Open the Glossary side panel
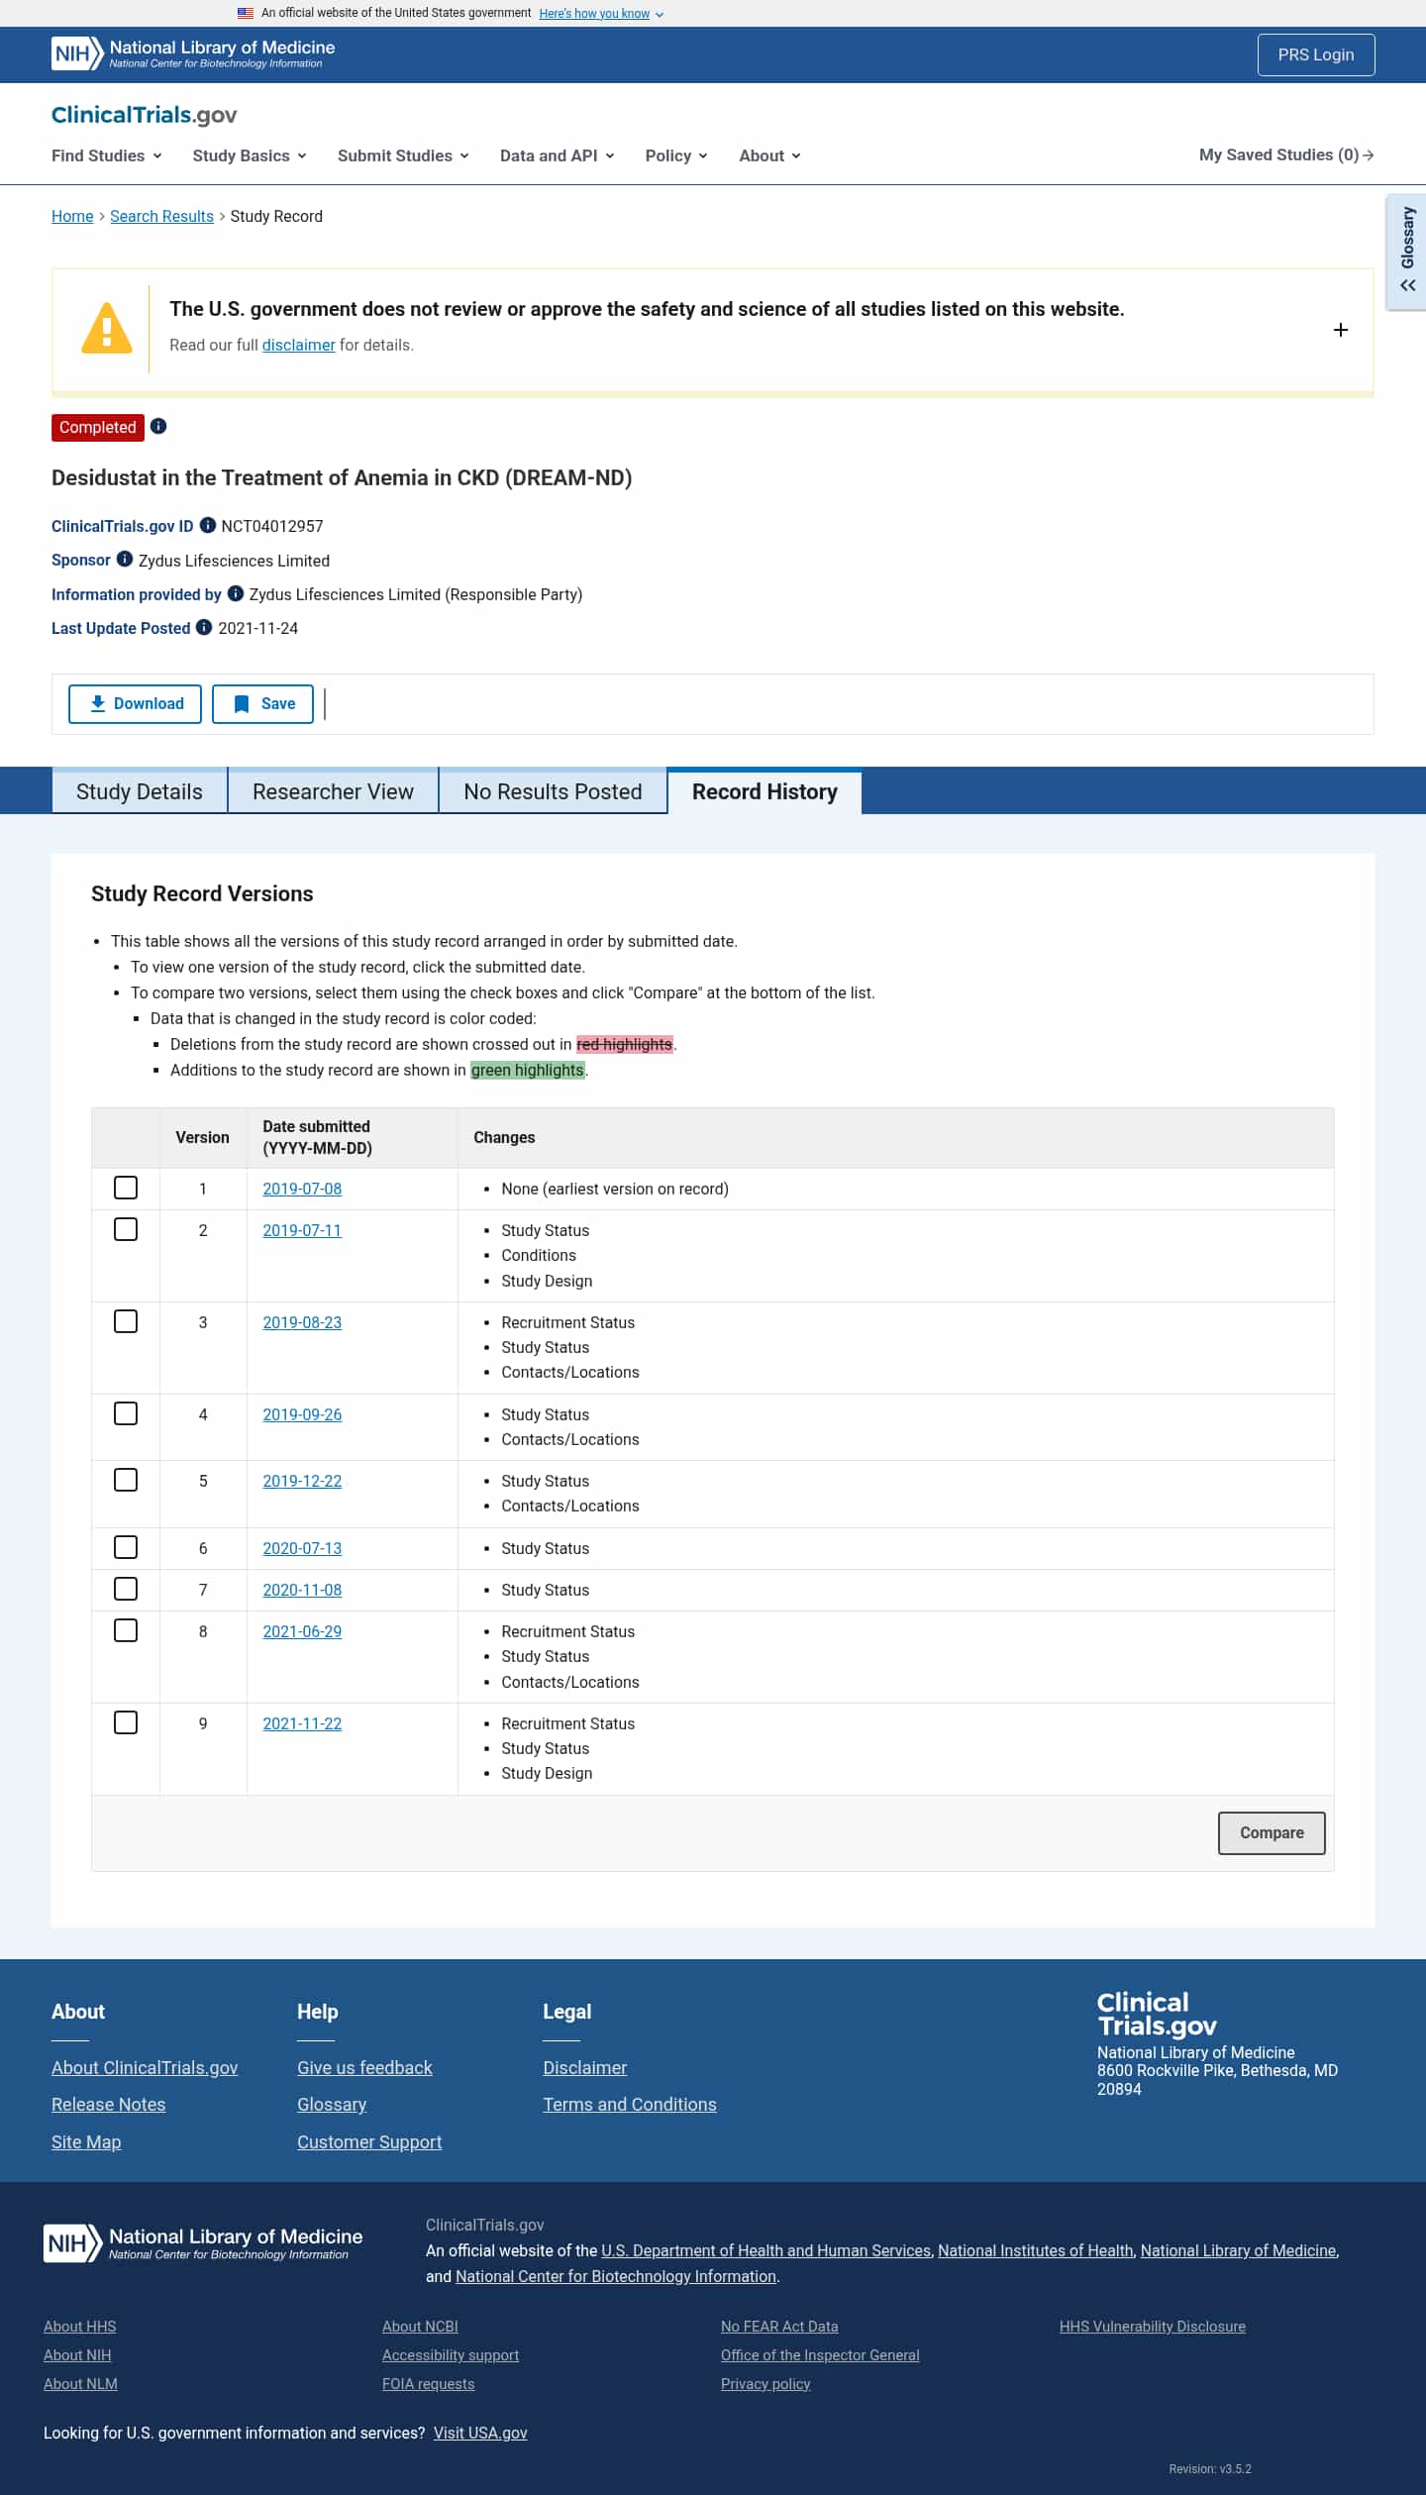This screenshot has height=2495, width=1426. tap(1407, 252)
